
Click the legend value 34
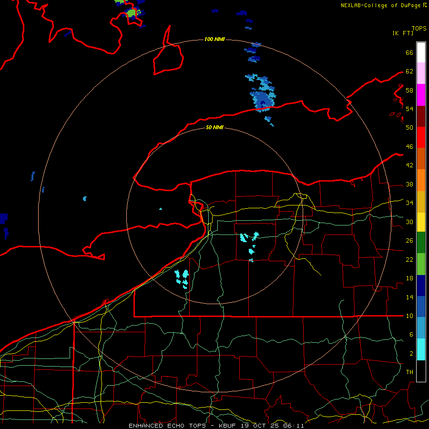(x=409, y=203)
